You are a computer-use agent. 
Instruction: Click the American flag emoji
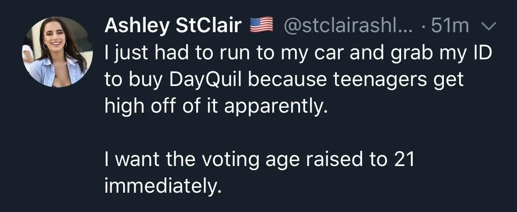261,26
